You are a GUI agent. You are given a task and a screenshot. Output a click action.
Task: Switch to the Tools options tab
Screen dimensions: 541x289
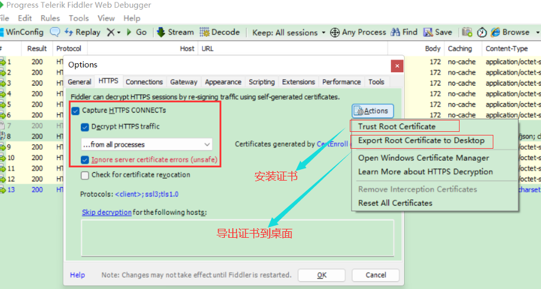376,82
